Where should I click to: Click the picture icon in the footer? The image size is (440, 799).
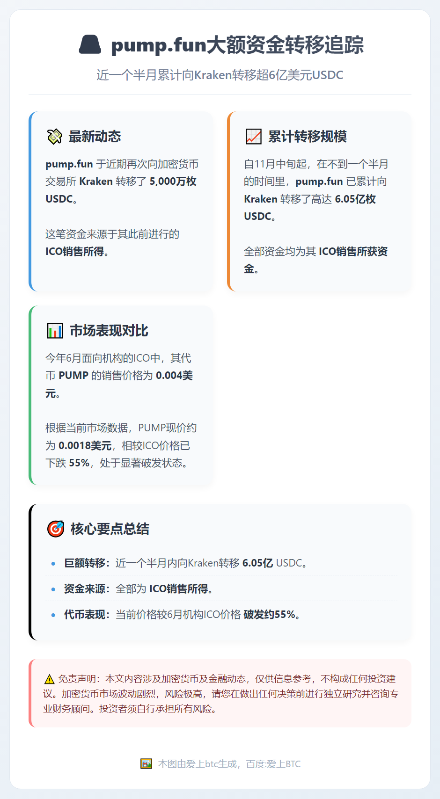(x=147, y=764)
